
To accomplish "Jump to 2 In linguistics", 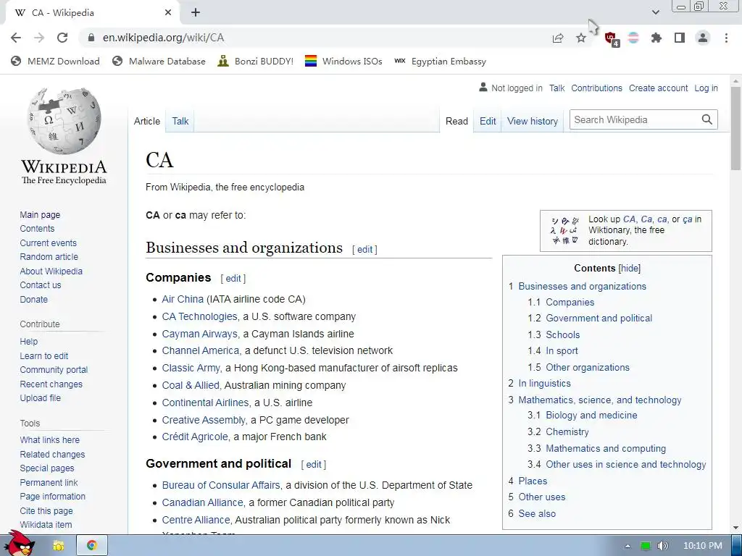I will [539, 384].
